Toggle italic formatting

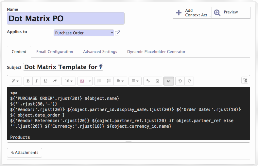(37, 81)
